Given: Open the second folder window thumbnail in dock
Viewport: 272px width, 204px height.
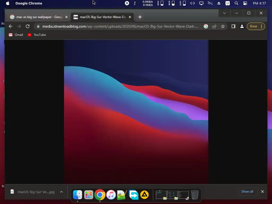Looking at the screenshot, I should 172,195.
